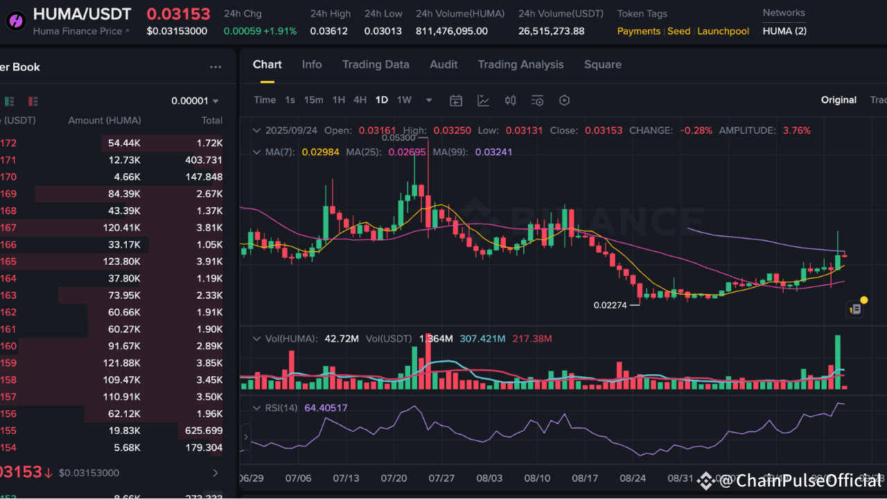Click the 24h Low value 0.03013

(x=383, y=31)
